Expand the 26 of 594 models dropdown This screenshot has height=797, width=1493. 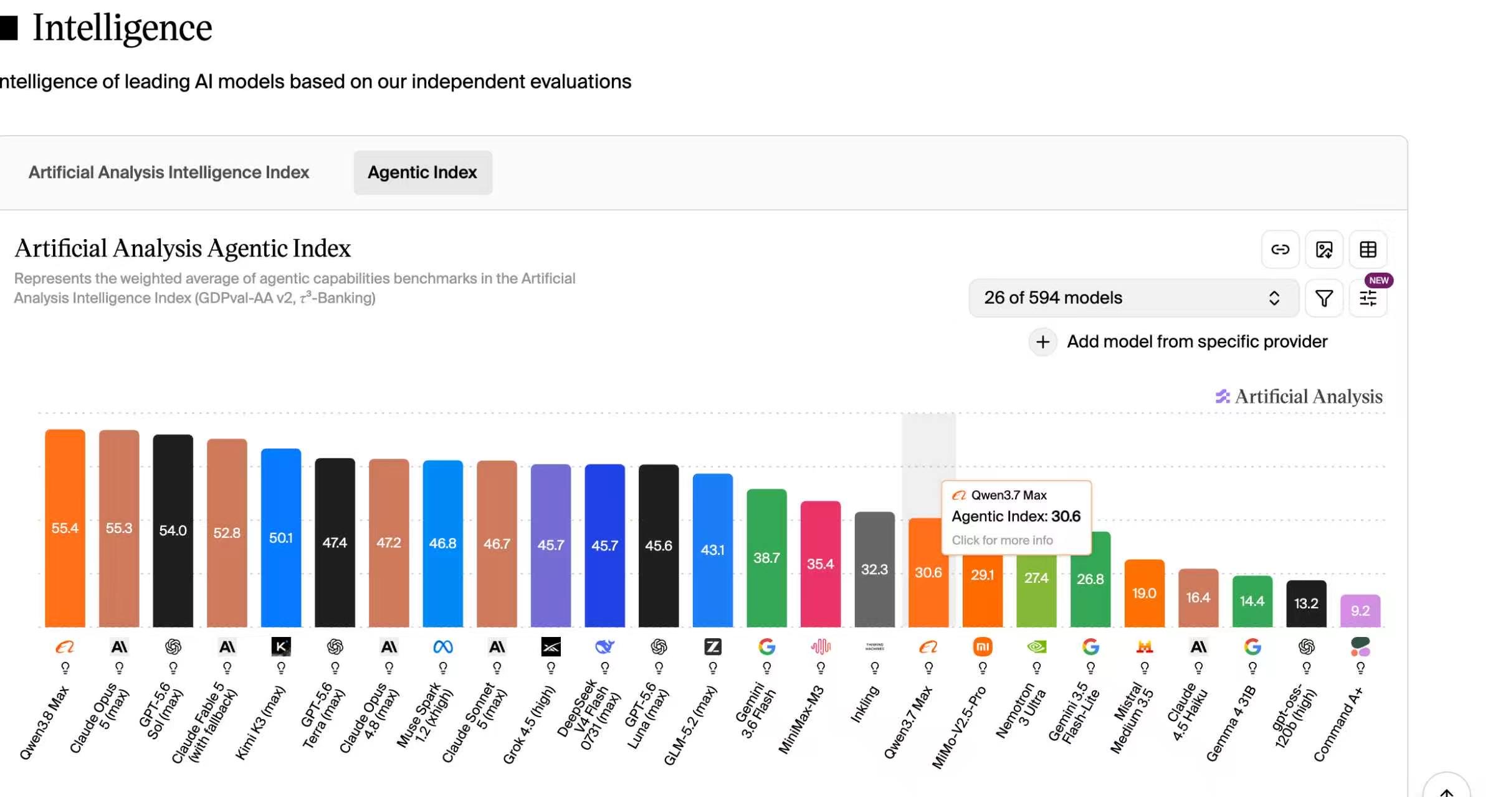point(1133,298)
